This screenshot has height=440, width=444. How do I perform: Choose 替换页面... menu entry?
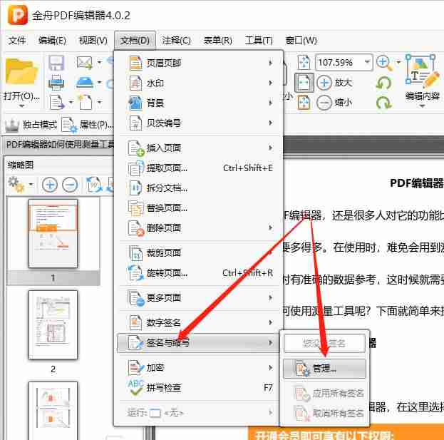click(x=198, y=208)
